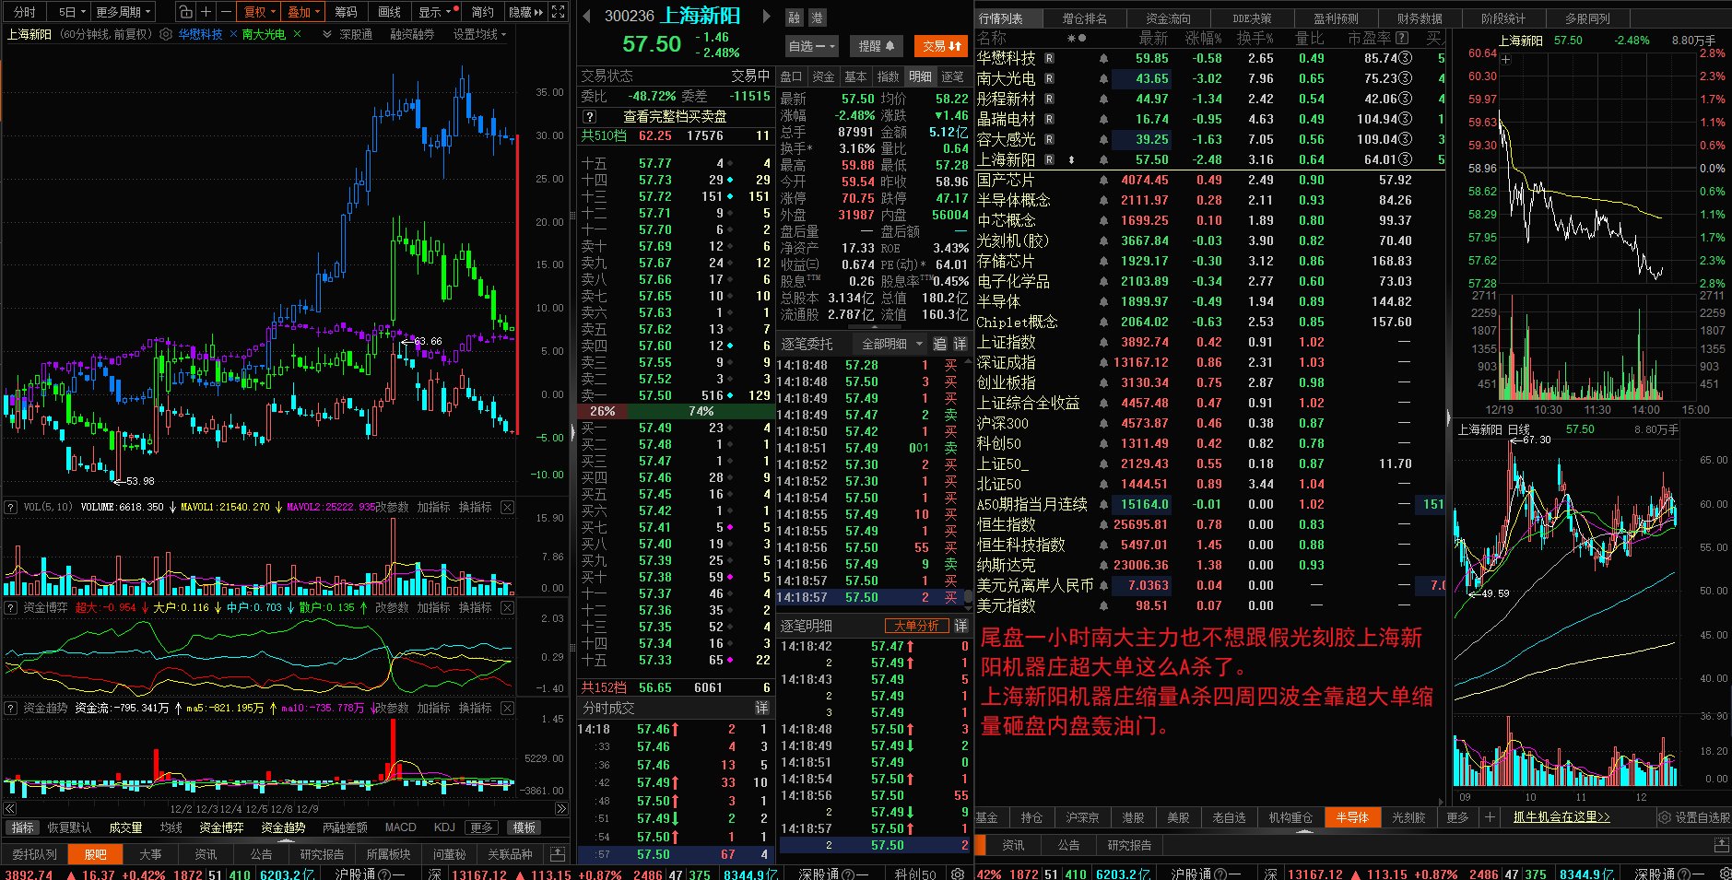Open 自选 watchlist dropdown
This screenshot has height=880, width=1732.
(811, 45)
